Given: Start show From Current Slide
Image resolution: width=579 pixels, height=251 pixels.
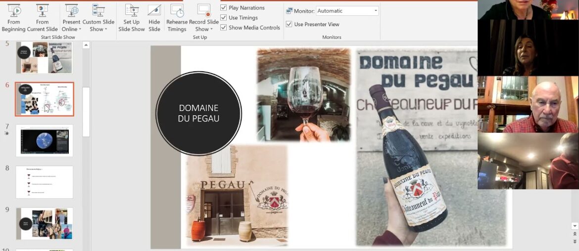Looking at the screenshot, I should pyautogui.click(x=42, y=18).
